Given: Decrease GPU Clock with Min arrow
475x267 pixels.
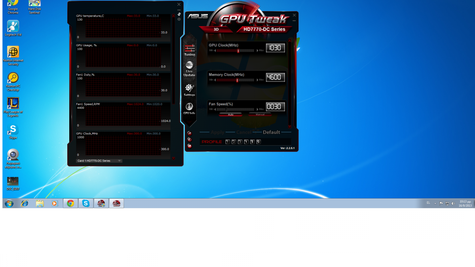Looking at the screenshot, I should click(x=215, y=51).
